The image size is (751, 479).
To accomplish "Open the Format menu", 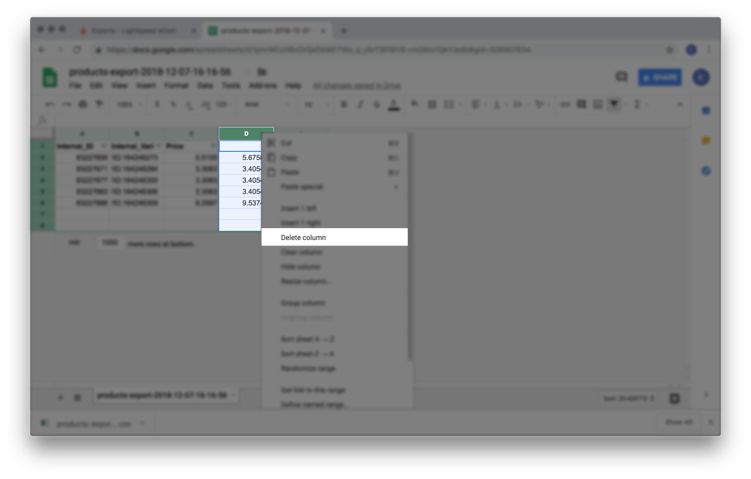I will pos(177,85).
